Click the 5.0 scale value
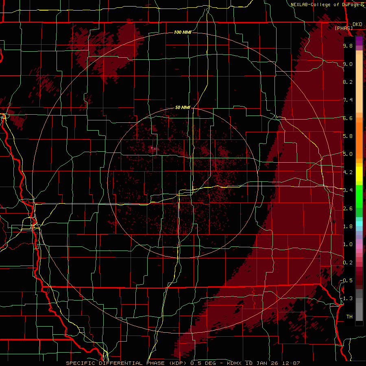This screenshot has width=366, height=366. (348, 154)
